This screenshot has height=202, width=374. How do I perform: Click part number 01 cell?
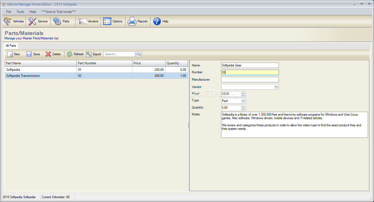pyautogui.click(x=104, y=70)
